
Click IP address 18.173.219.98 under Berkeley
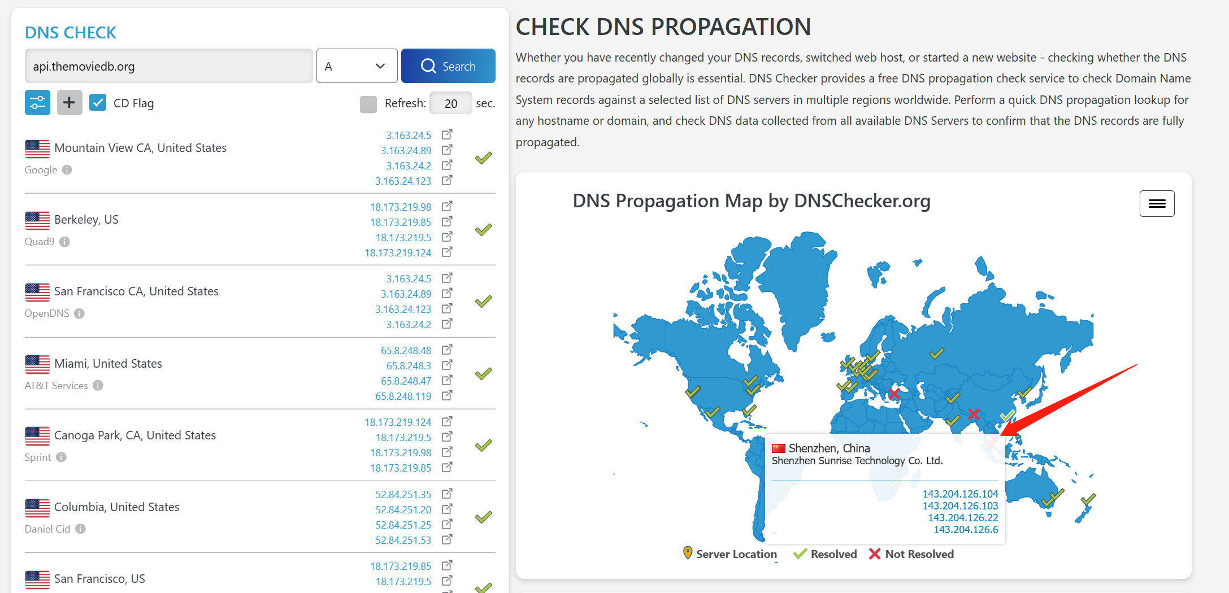coord(400,207)
